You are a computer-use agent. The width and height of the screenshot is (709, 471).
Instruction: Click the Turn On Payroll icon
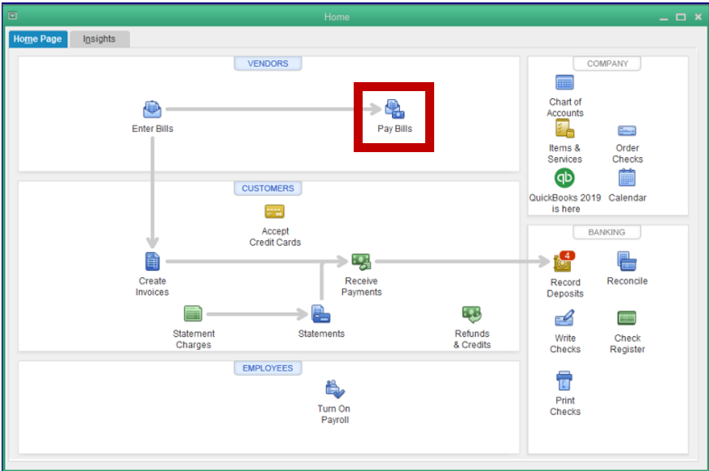(x=335, y=389)
